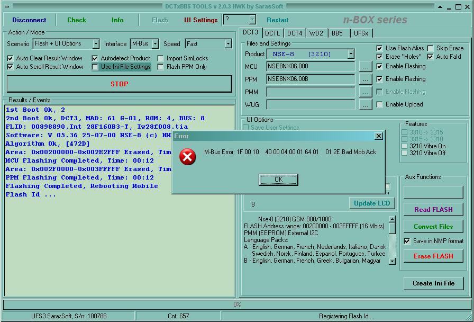Click the PPM file path field
474x322 pixels.
point(311,79)
